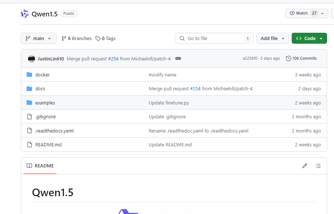Edit README using the pencil icon

point(304,166)
